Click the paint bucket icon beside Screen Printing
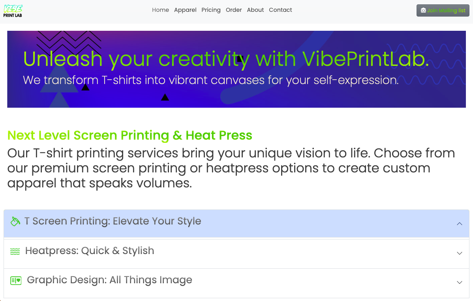 [15, 221]
